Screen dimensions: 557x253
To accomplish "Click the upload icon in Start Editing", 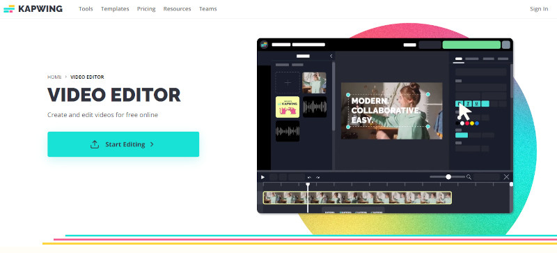I will (95, 144).
